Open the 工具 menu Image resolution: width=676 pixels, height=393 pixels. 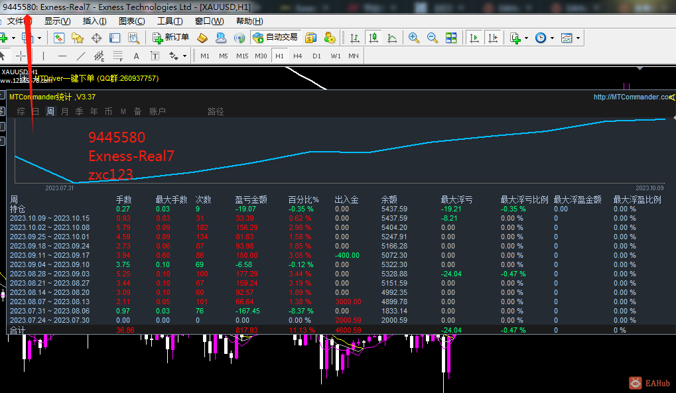(x=170, y=21)
